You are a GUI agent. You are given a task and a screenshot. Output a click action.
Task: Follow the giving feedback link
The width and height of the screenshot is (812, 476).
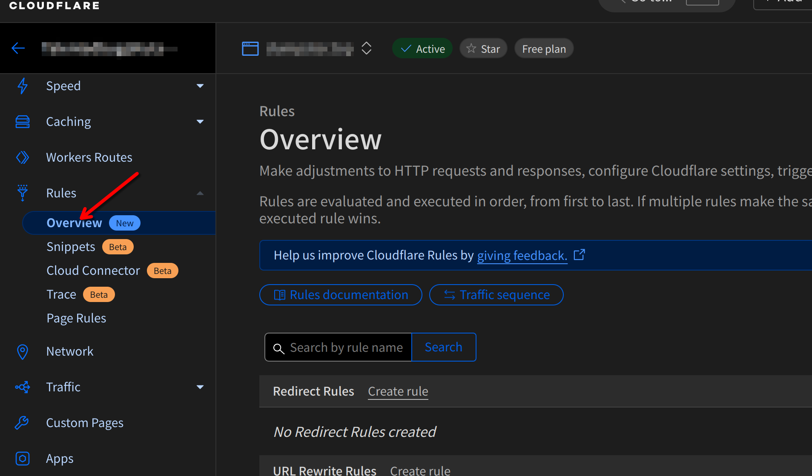522,255
